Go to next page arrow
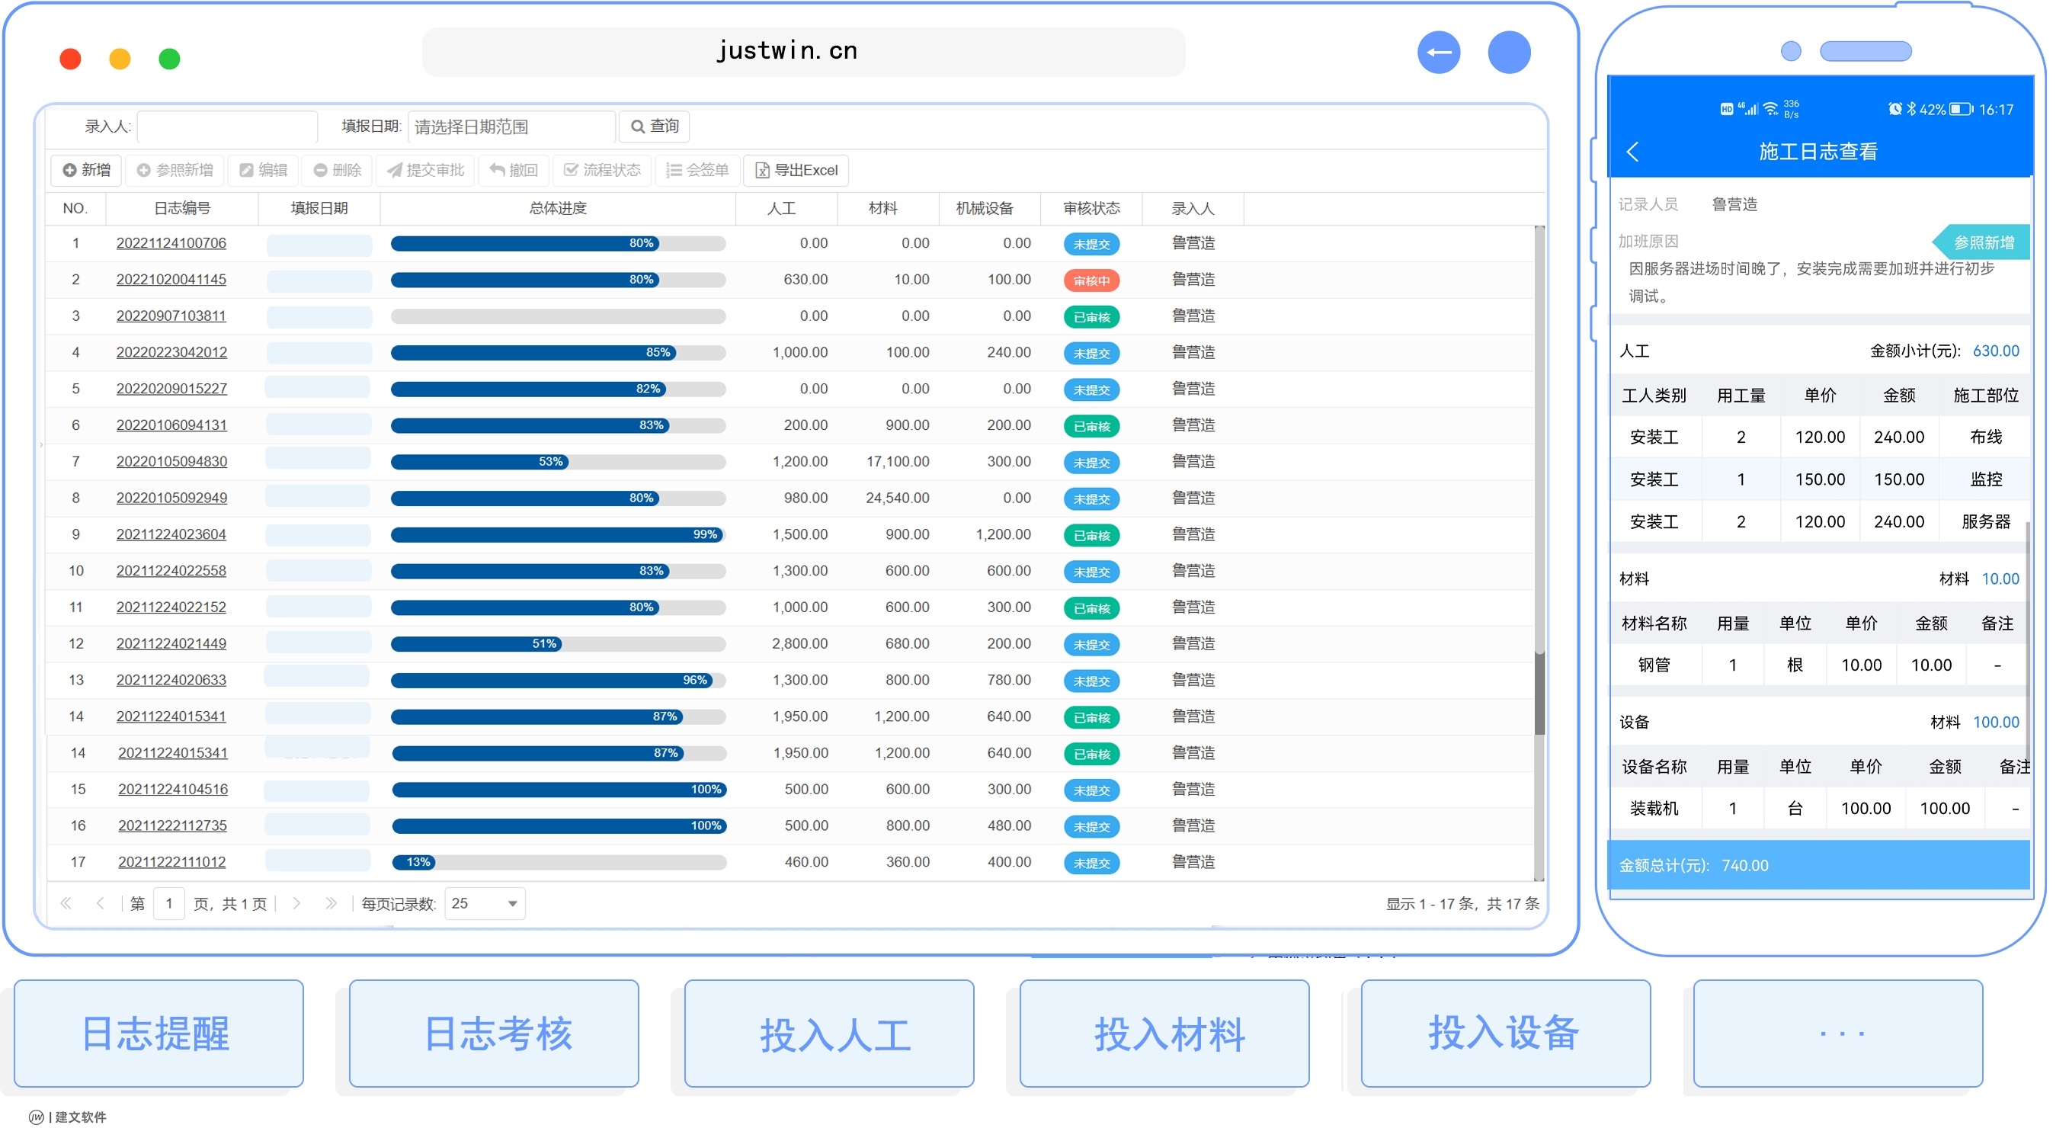The width and height of the screenshot is (2069, 1141). coord(296,904)
